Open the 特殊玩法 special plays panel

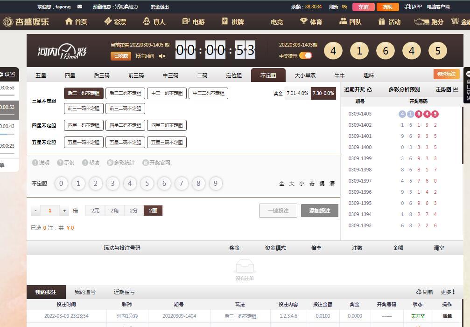pyautogui.click(x=447, y=74)
